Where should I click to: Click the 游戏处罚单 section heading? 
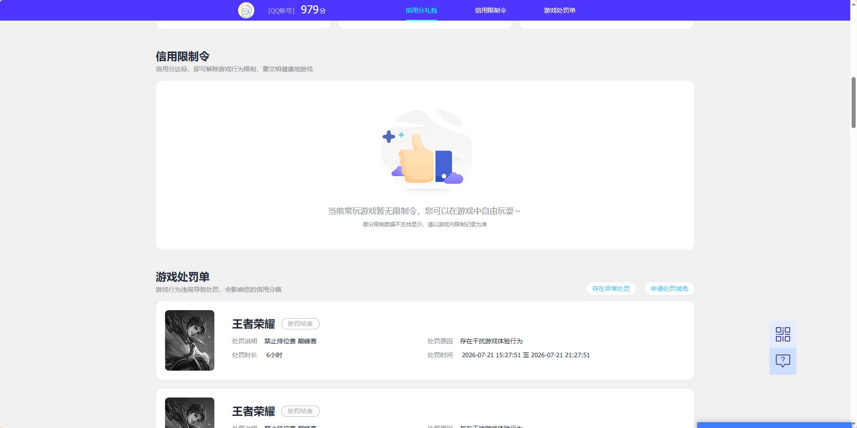click(x=183, y=277)
